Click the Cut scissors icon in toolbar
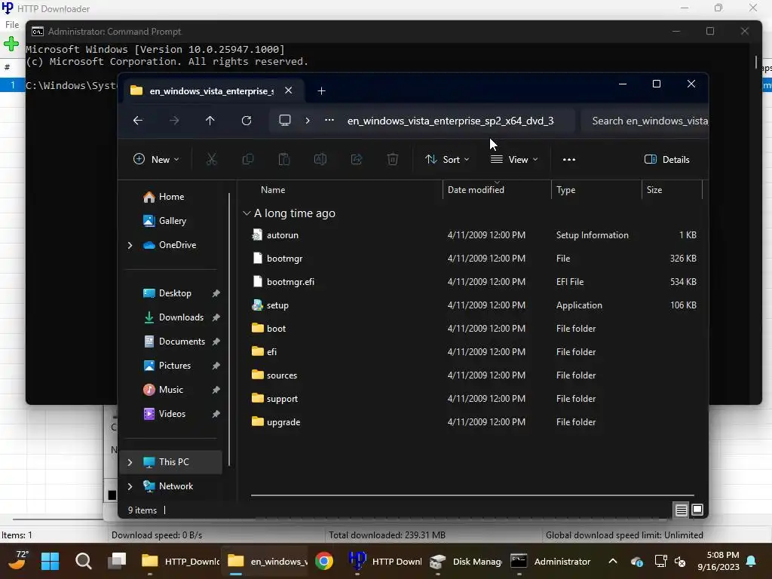The image size is (772, 579). click(211, 160)
